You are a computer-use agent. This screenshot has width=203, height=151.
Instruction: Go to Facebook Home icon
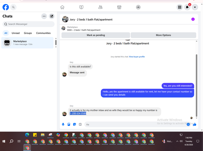(x=62, y=7)
